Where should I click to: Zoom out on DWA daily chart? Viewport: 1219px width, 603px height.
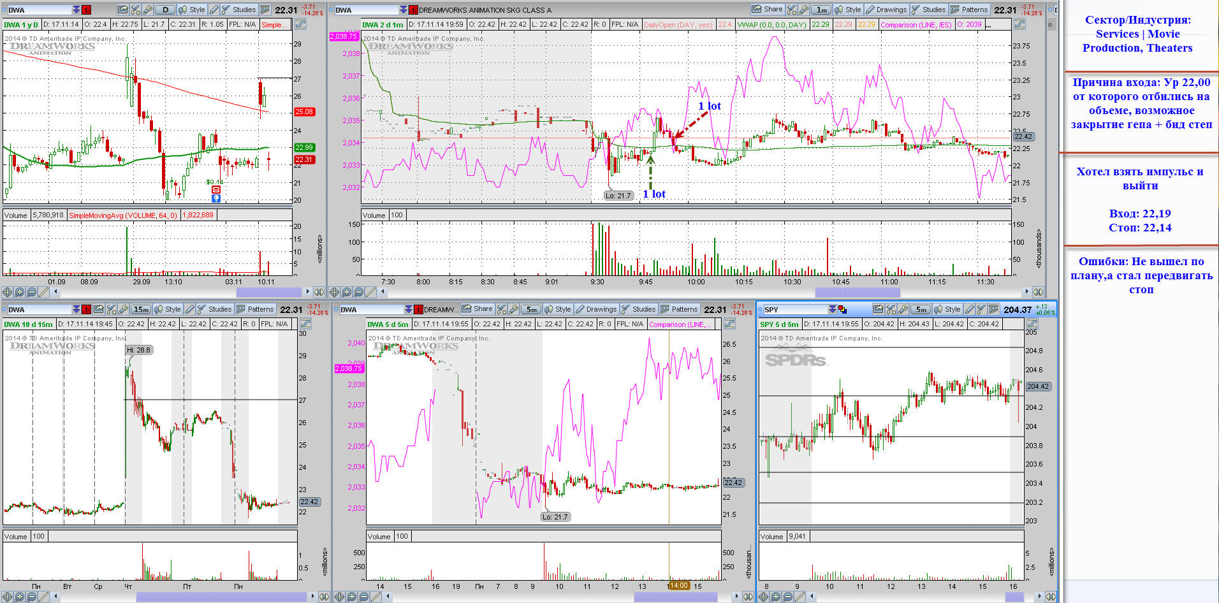31,292
